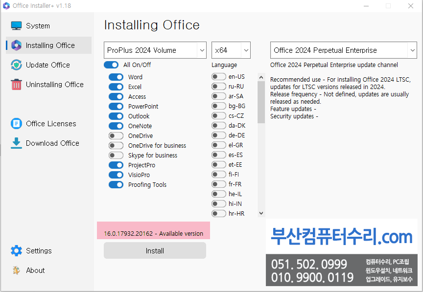Turn off ProjectPro toggle

pos(116,165)
